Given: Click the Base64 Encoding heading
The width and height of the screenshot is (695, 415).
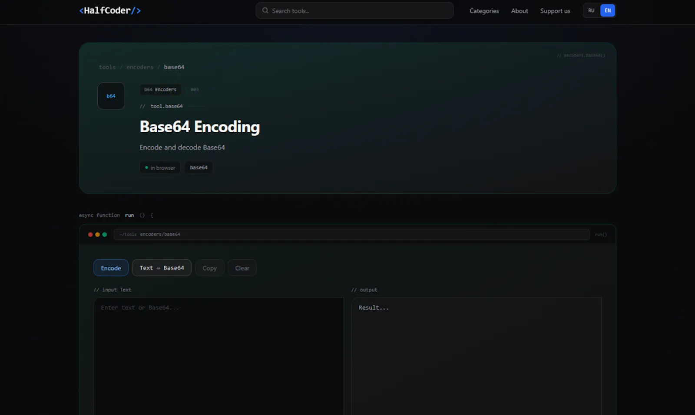Looking at the screenshot, I should pyautogui.click(x=199, y=127).
